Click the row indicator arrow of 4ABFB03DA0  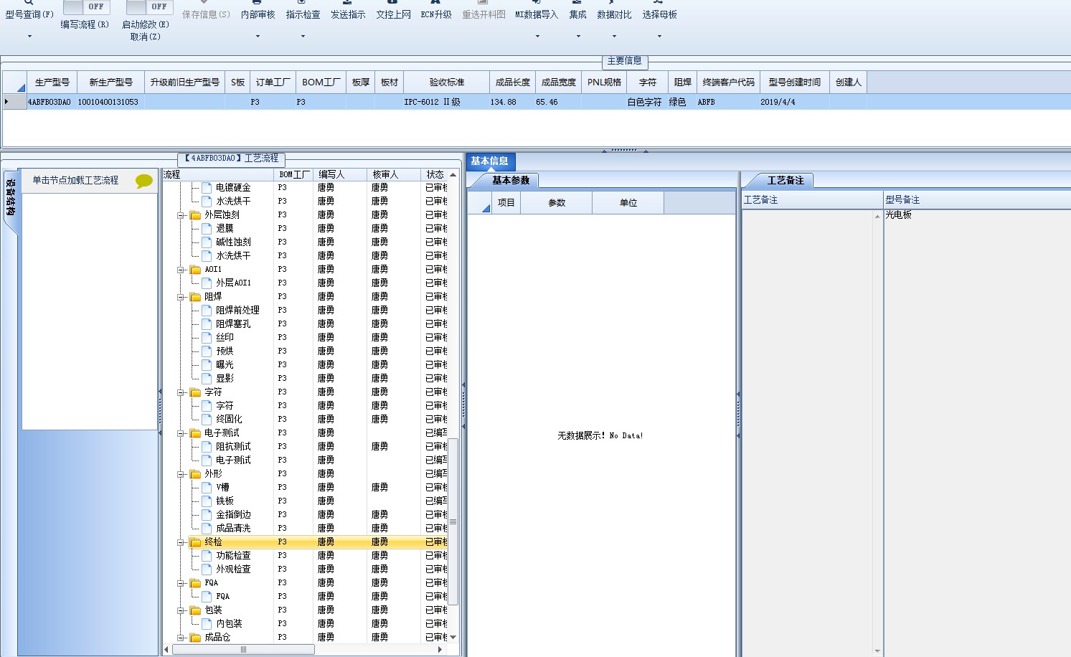pyautogui.click(x=7, y=102)
